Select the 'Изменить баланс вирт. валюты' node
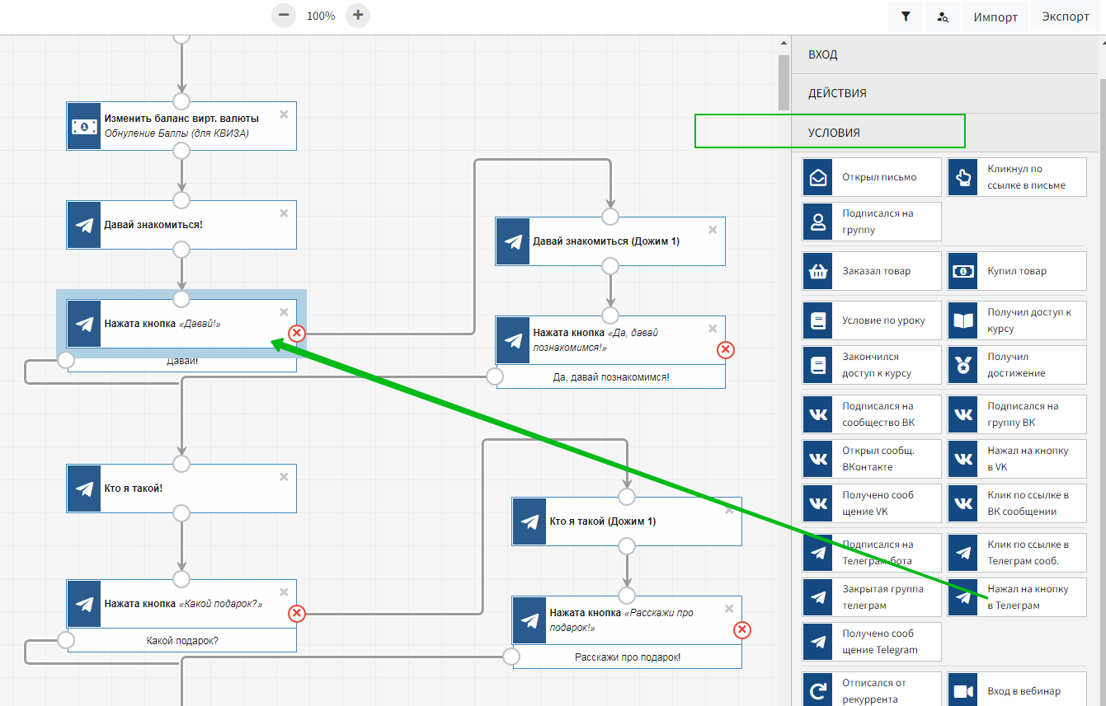This screenshot has height=706, width=1106. pyautogui.click(x=181, y=126)
